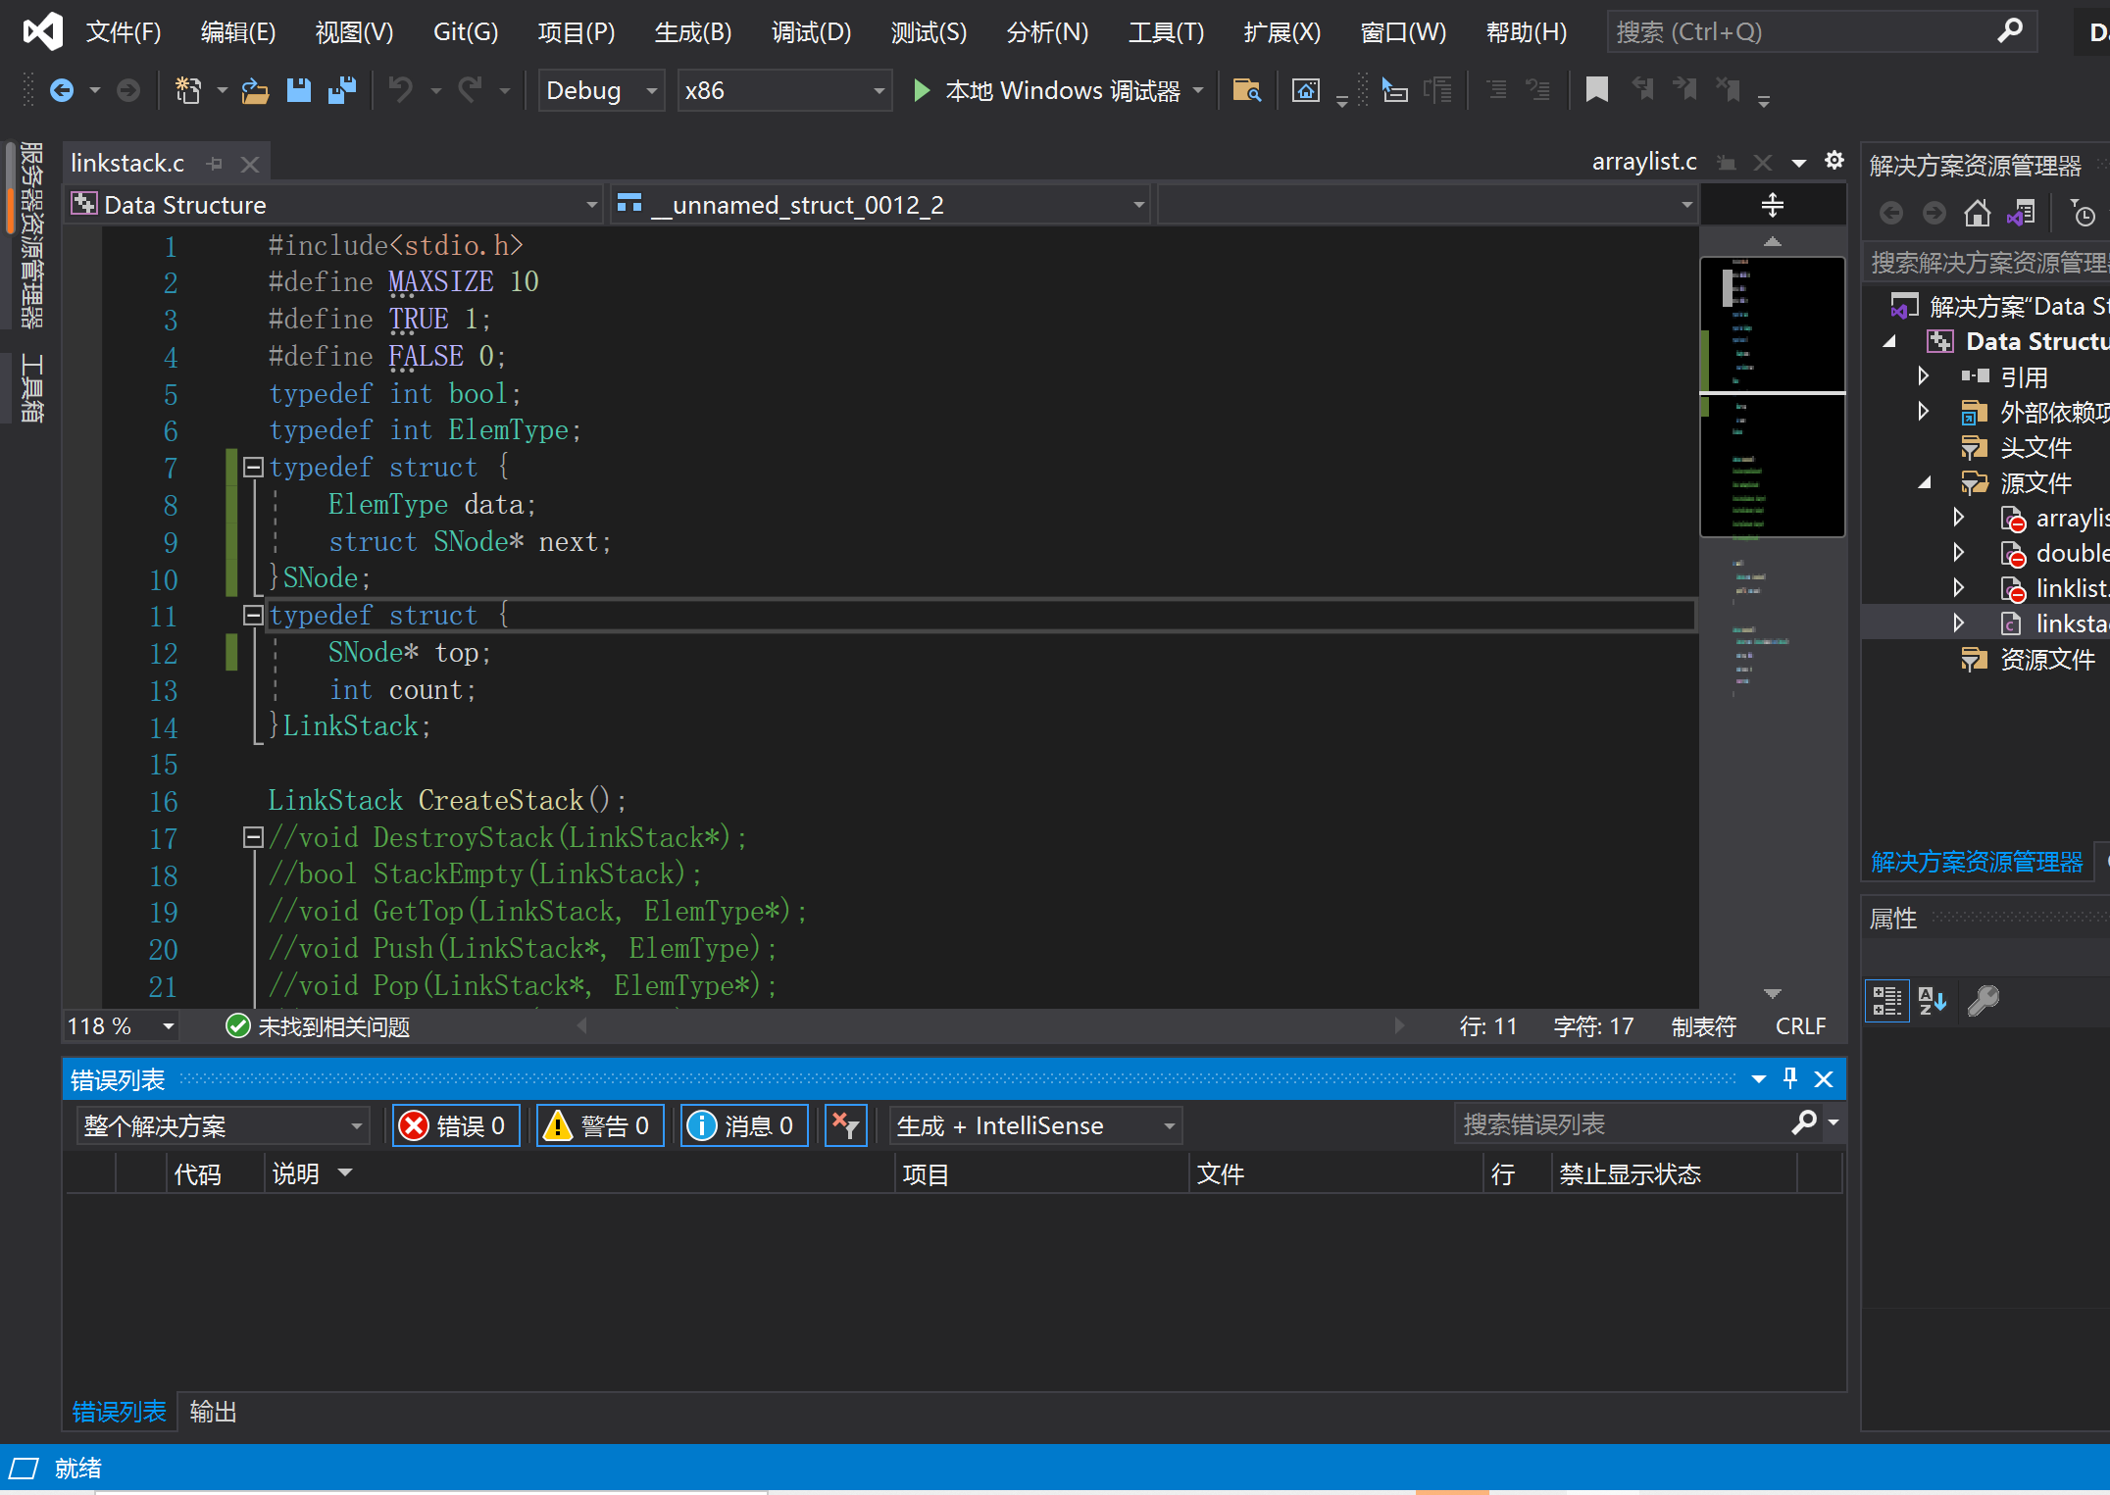Image resolution: width=2110 pixels, height=1495 pixels.
Task: Toggle the 错误 0 filter in the error list
Action: [x=455, y=1124]
